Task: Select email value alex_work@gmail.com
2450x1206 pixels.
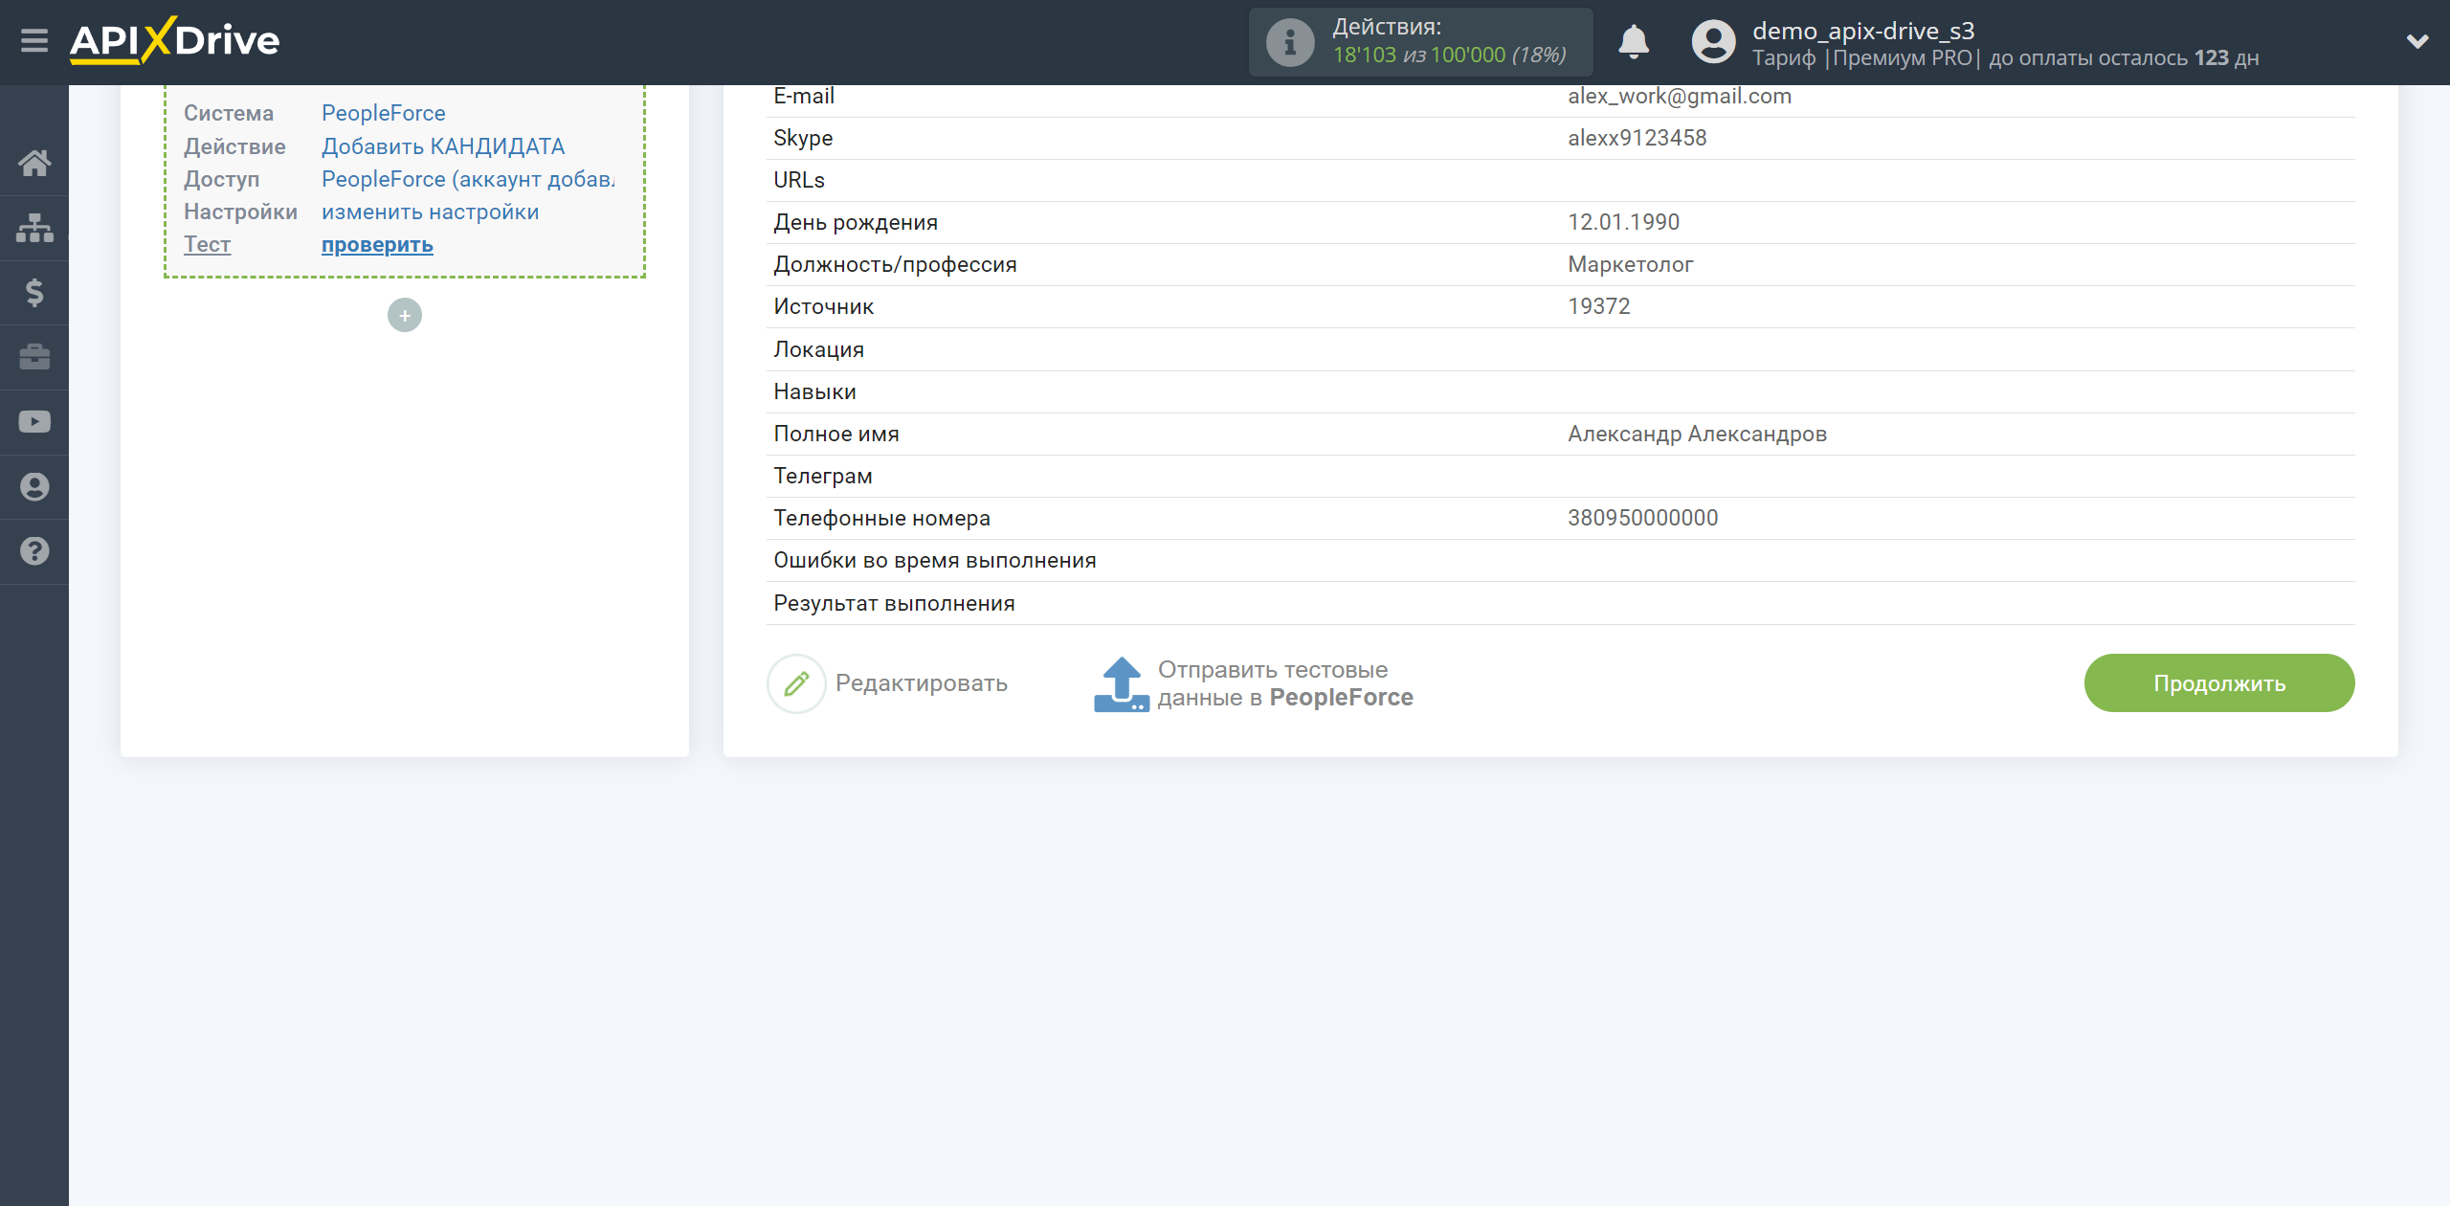Action: tap(1680, 96)
